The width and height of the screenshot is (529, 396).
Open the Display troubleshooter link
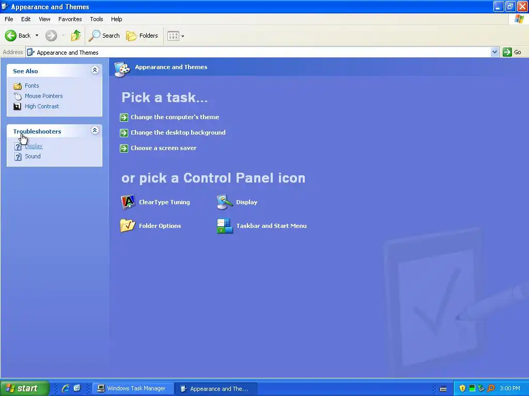tap(34, 146)
